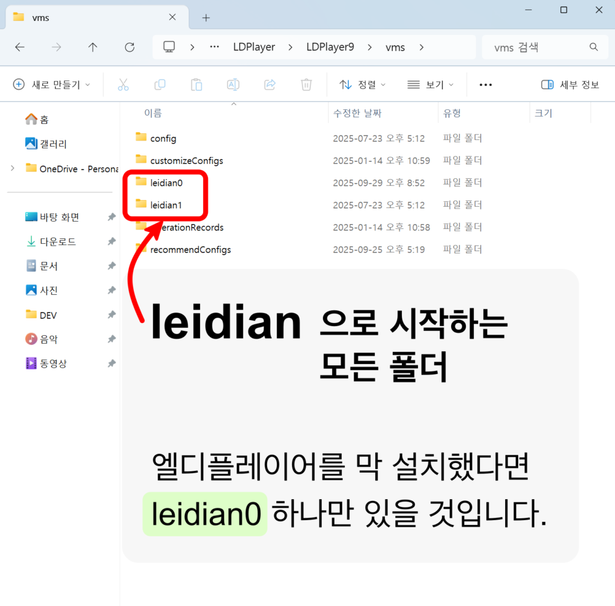Open the 새로 만들기 dropdown
The height and width of the screenshot is (606, 615).
point(52,85)
